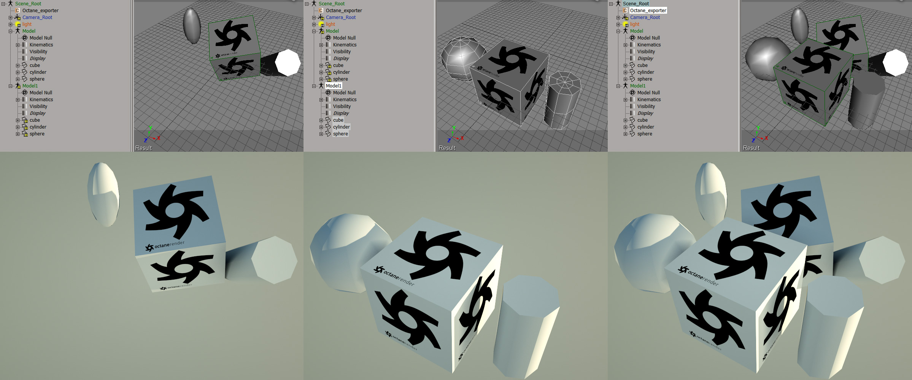The image size is (912, 380).
Task: Select the 'Model1' label in the left panel
Action: (30, 86)
